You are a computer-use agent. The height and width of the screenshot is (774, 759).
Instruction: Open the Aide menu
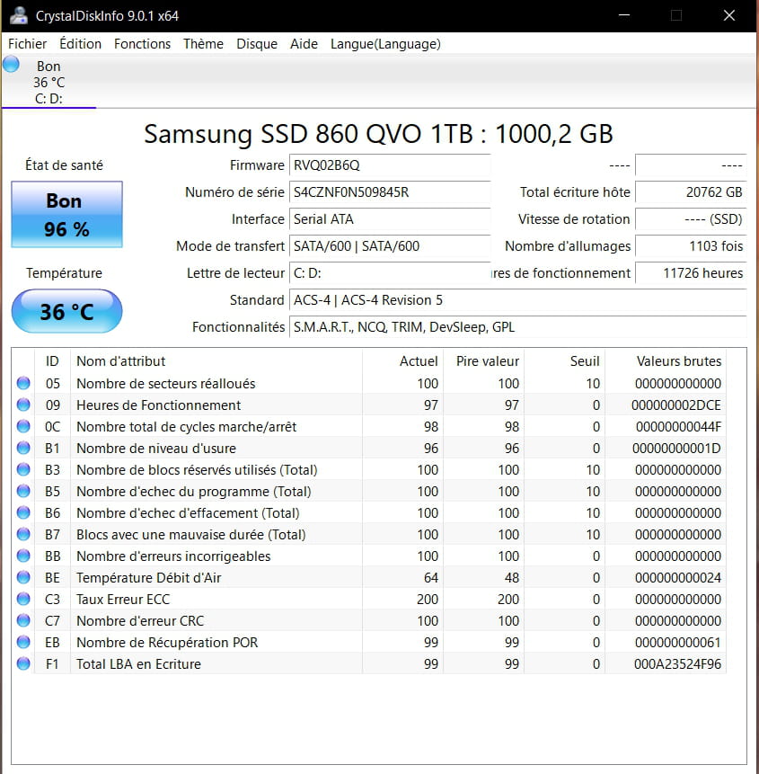click(304, 44)
